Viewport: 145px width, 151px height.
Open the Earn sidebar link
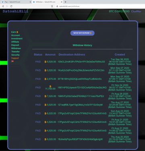coord(14,32)
